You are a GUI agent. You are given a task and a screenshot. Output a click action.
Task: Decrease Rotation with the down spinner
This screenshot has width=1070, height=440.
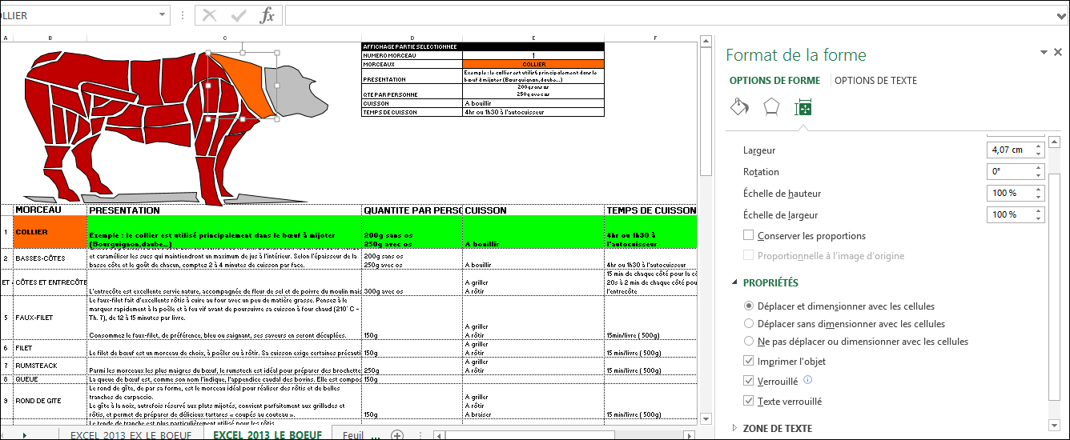(1039, 175)
